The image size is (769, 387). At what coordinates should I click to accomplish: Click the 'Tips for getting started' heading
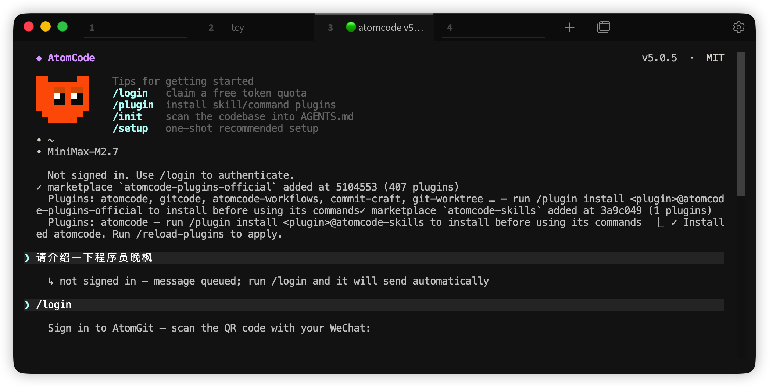pyautogui.click(x=183, y=81)
